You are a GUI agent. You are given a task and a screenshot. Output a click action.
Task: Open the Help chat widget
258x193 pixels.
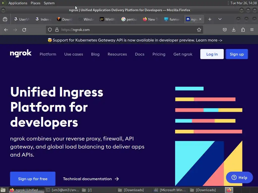(239, 177)
